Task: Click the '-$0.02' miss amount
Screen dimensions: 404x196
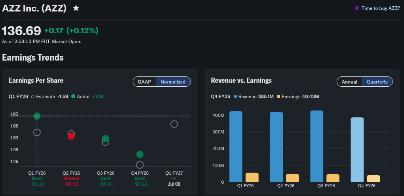Action: point(71,184)
